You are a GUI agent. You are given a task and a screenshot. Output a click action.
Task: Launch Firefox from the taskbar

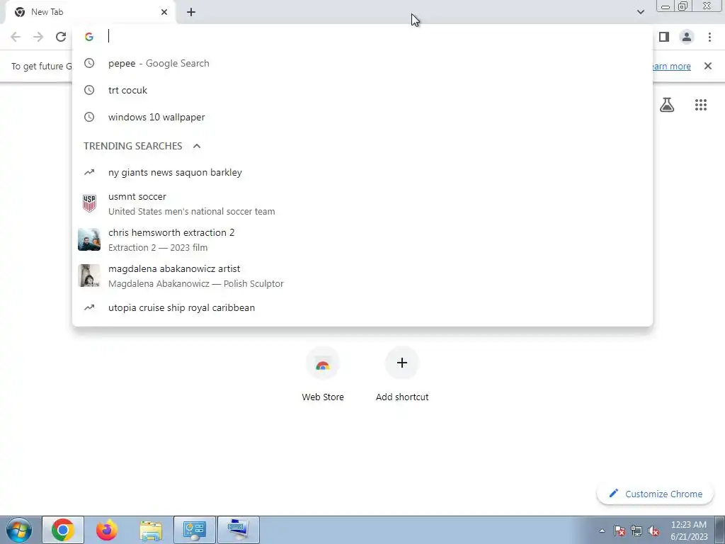pyautogui.click(x=107, y=530)
